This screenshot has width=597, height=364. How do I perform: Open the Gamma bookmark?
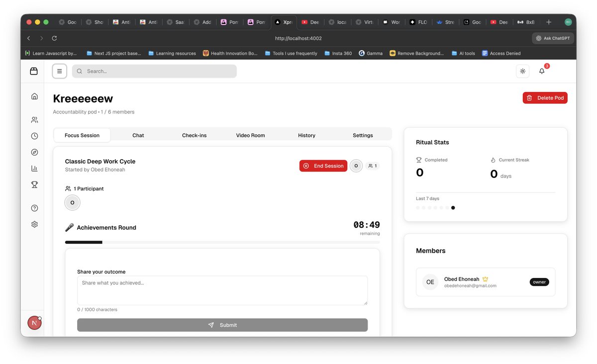[371, 53]
